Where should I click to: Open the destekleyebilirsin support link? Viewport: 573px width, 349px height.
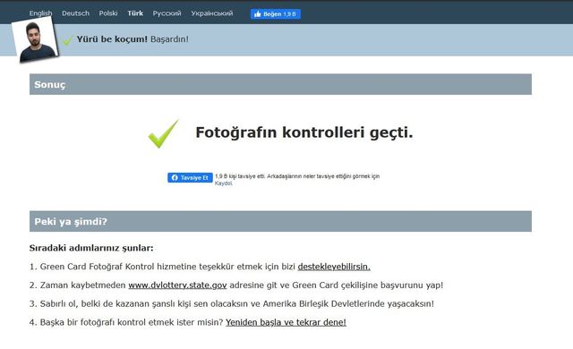click(334, 267)
